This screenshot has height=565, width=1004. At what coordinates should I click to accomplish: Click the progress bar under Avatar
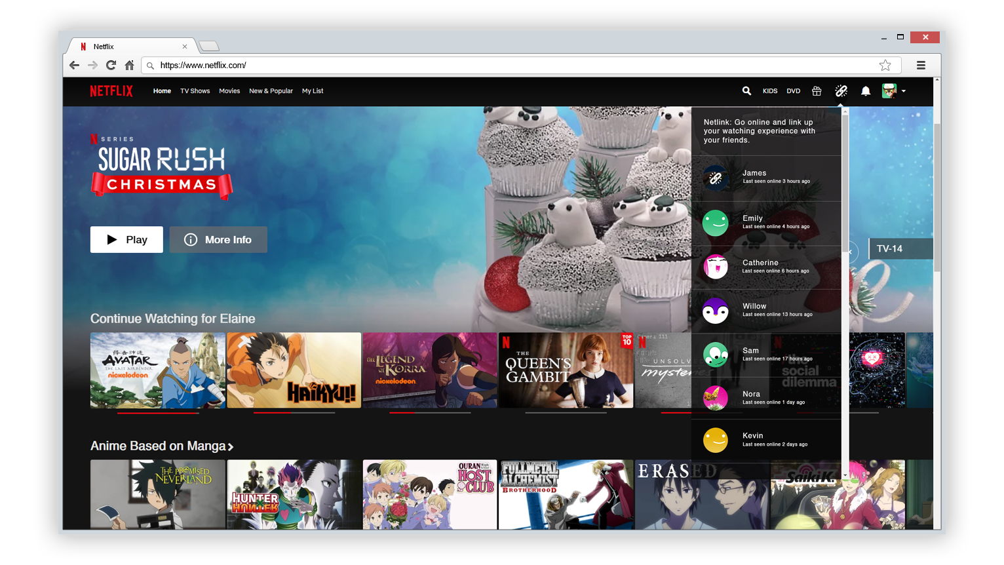158,413
